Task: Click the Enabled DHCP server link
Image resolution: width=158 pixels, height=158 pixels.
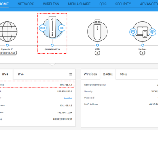Action: 68,98
